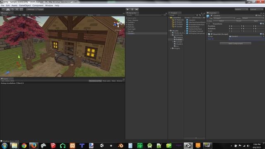Select the Move tool in the toolbar

8,10
